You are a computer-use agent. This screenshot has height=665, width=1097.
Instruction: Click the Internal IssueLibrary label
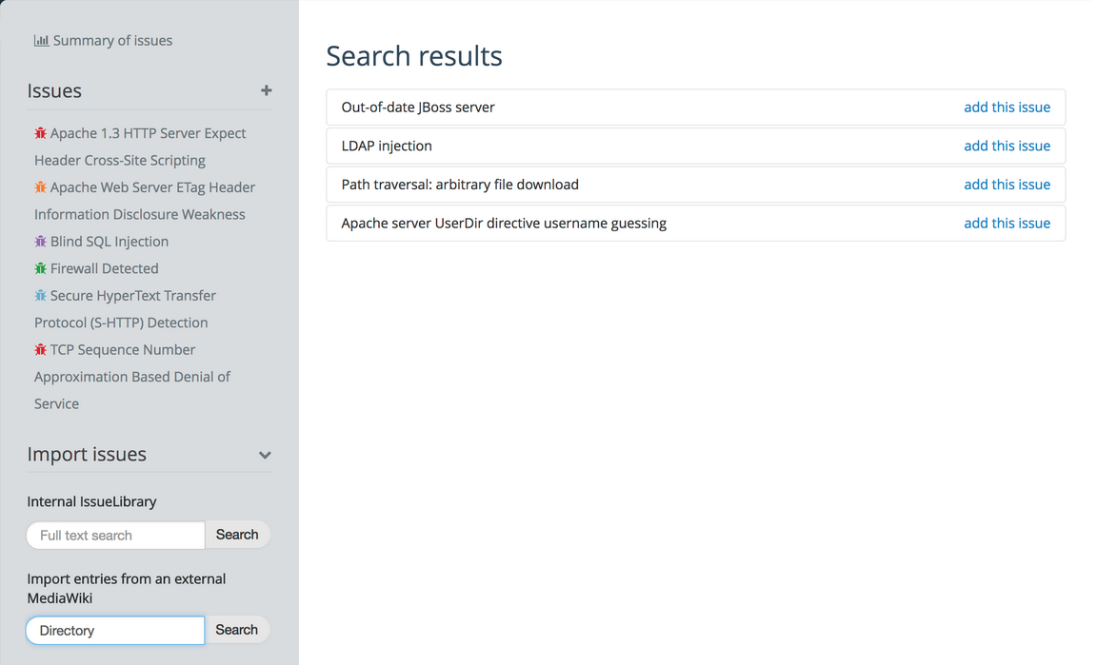click(x=91, y=501)
